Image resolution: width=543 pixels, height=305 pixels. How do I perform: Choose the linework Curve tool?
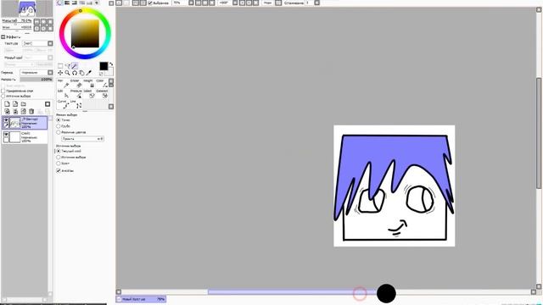63,104
